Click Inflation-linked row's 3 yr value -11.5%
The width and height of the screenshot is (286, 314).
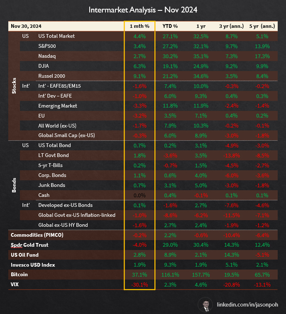point(231,216)
